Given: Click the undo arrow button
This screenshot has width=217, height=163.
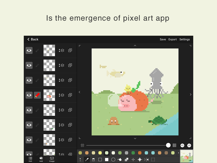Looking at the screenshot, I should 182,145.
